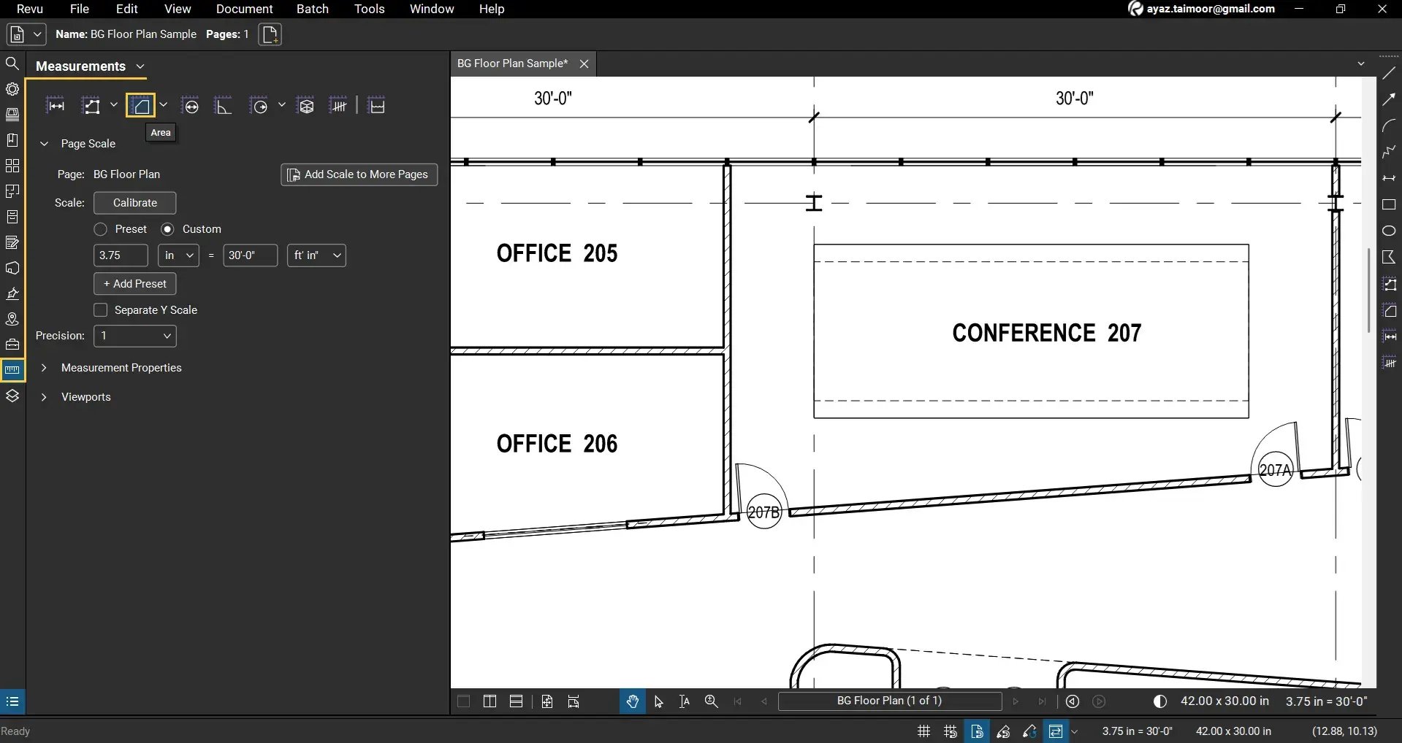Viewport: 1402px width, 743px height.
Task: Open the Perimeter tool dropdown arrow
Action: click(114, 105)
